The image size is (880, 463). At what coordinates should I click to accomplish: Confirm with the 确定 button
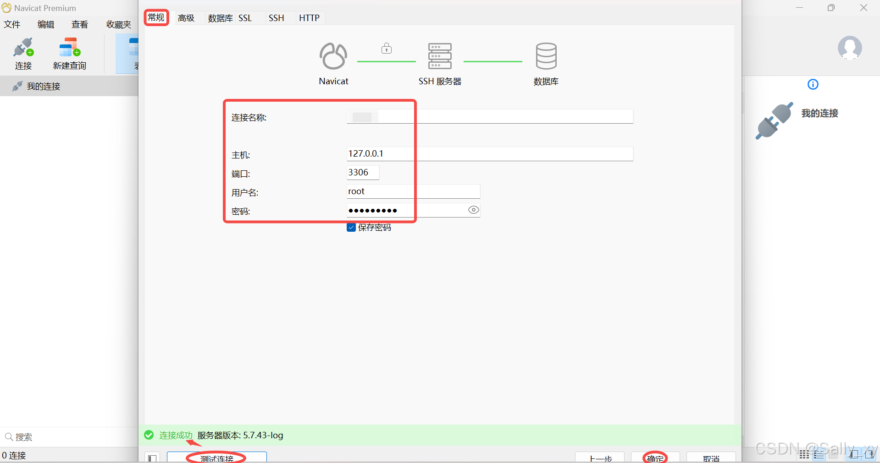pyautogui.click(x=655, y=458)
